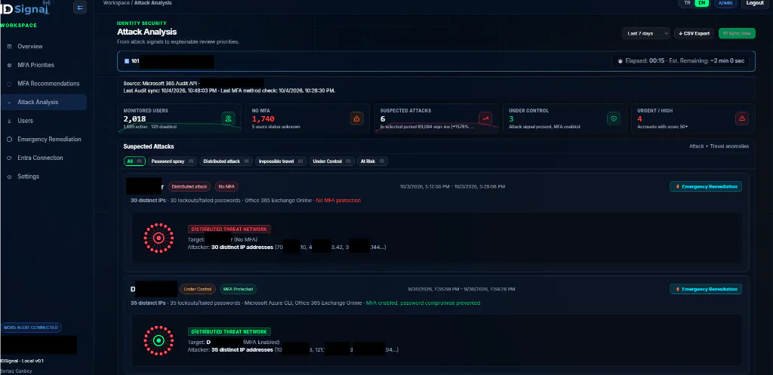This screenshot has height=375, width=773.
Task: Click the red distributed threat network graphic
Action: 159,238
